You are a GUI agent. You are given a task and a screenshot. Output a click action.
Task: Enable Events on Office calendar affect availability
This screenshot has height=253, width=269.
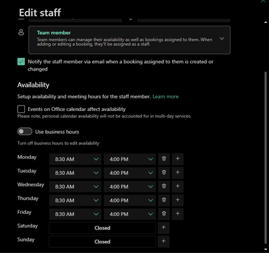coord(21,109)
